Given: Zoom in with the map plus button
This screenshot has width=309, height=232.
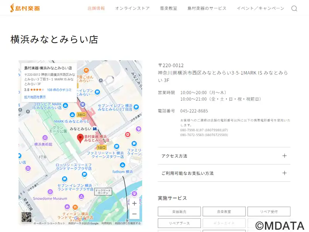Looking at the screenshot, I should (134, 203).
